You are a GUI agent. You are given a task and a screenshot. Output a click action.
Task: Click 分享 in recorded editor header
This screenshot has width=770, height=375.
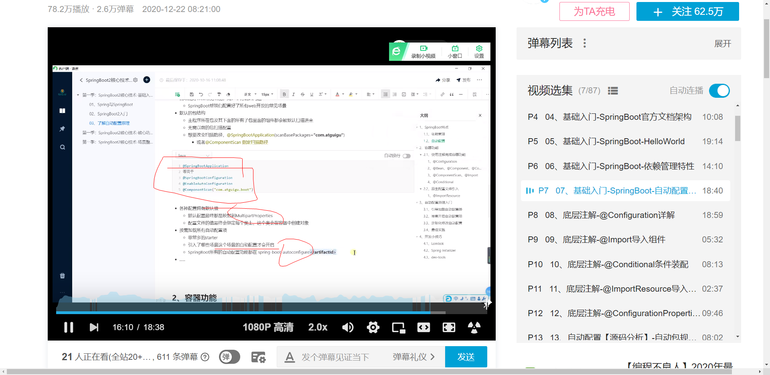click(443, 80)
